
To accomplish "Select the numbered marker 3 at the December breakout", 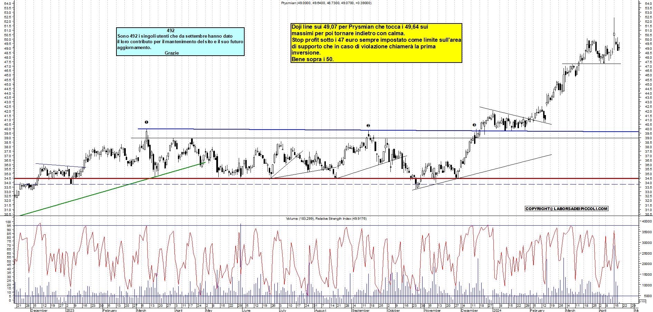I will tap(474, 125).
